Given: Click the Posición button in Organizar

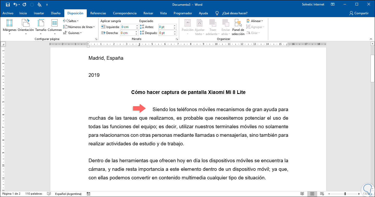Looking at the screenshot, I should [187, 27].
